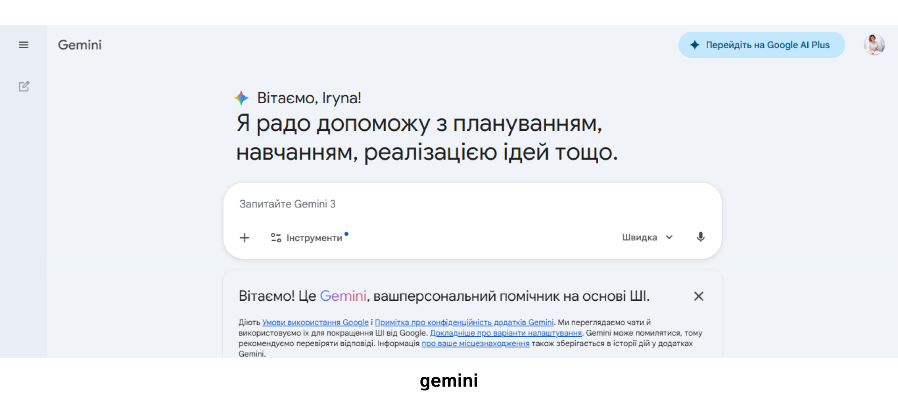This screenshot has width=898, height=410.
Task: Click the plus icon to attach files
Action: coord(244,238)
